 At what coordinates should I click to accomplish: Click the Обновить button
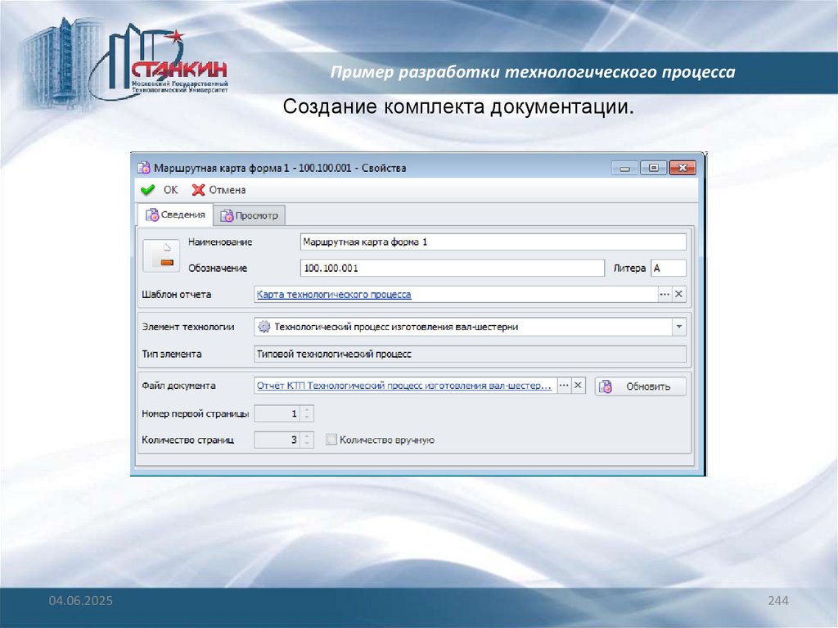[640, 386]
